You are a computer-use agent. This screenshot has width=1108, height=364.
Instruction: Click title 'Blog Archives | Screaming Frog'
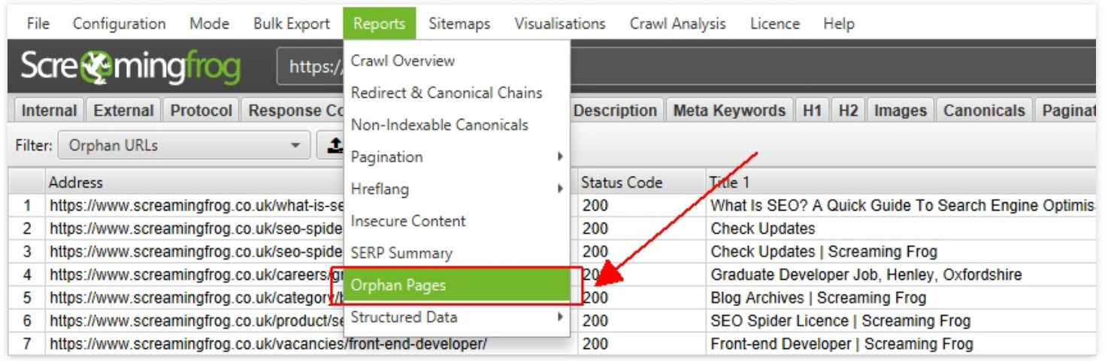[x=818, y=299]
